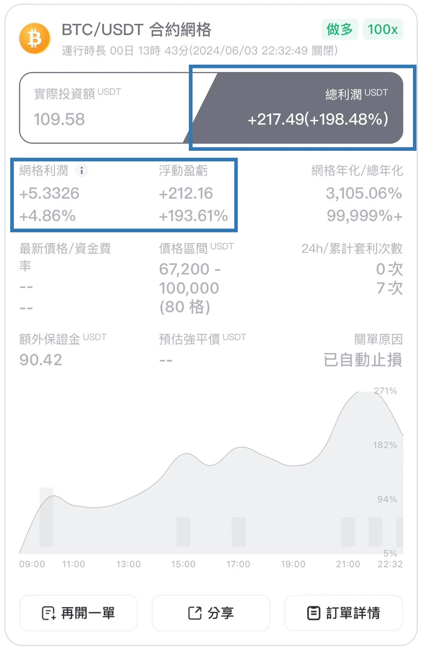View 訂單詳情 order details
The height and width of the screenshot is (649, 422).
pyautogui.click(x=344, y=613)
